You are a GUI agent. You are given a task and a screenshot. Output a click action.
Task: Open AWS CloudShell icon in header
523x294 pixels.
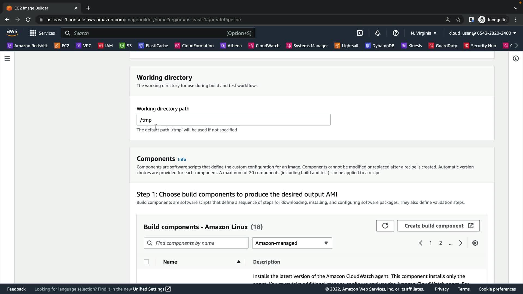coord(360,33)
